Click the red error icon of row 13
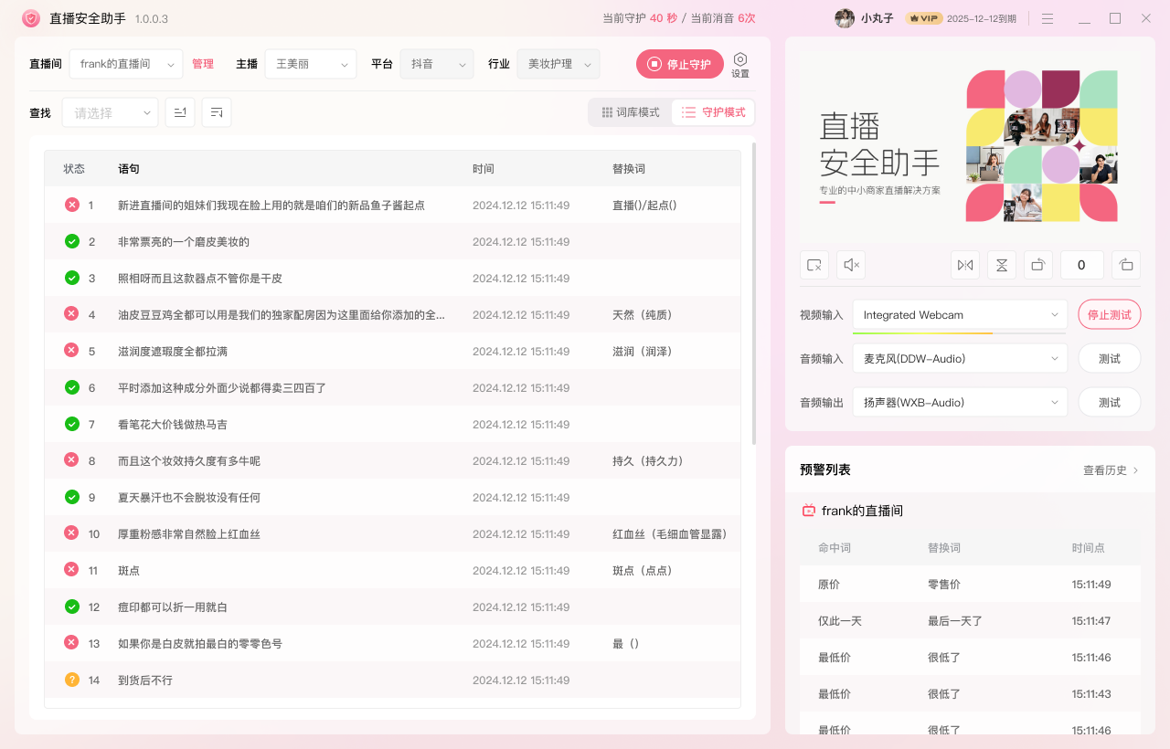 72,643
